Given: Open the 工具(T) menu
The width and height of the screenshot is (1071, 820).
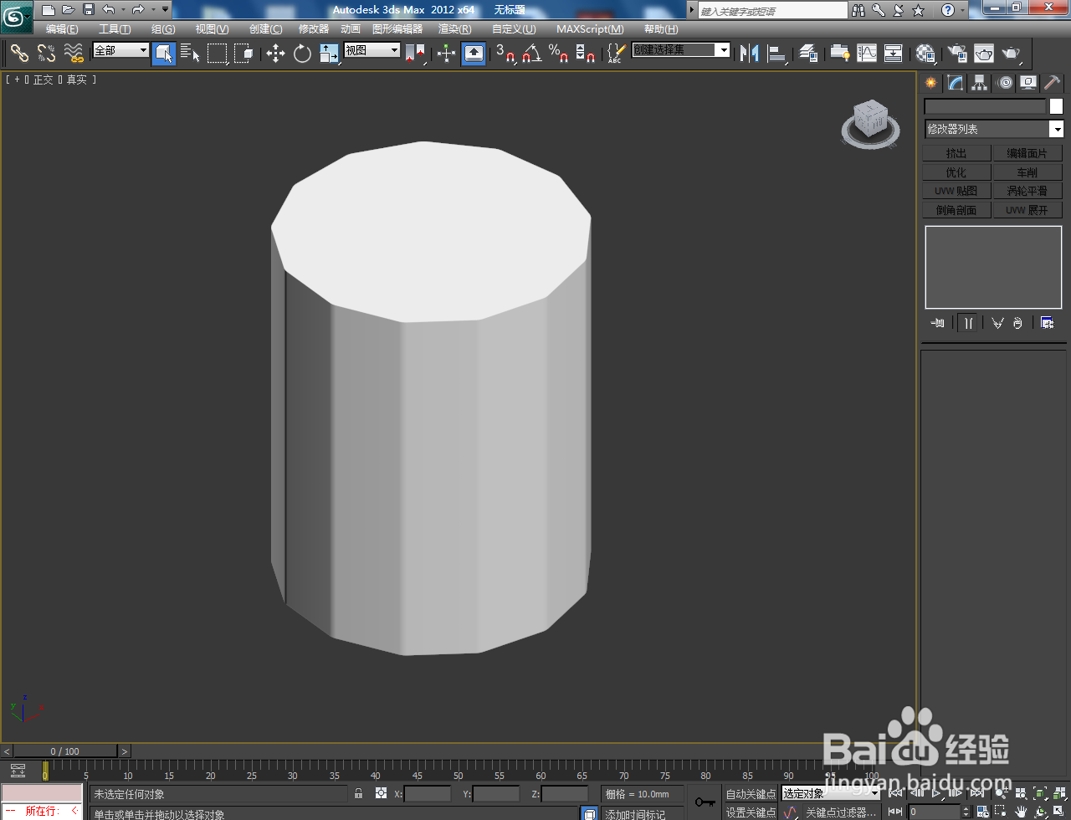Looking at the screenshot, I should coord(115,29).
